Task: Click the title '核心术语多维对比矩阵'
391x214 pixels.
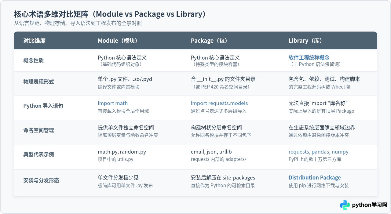Action: [51, 14]
